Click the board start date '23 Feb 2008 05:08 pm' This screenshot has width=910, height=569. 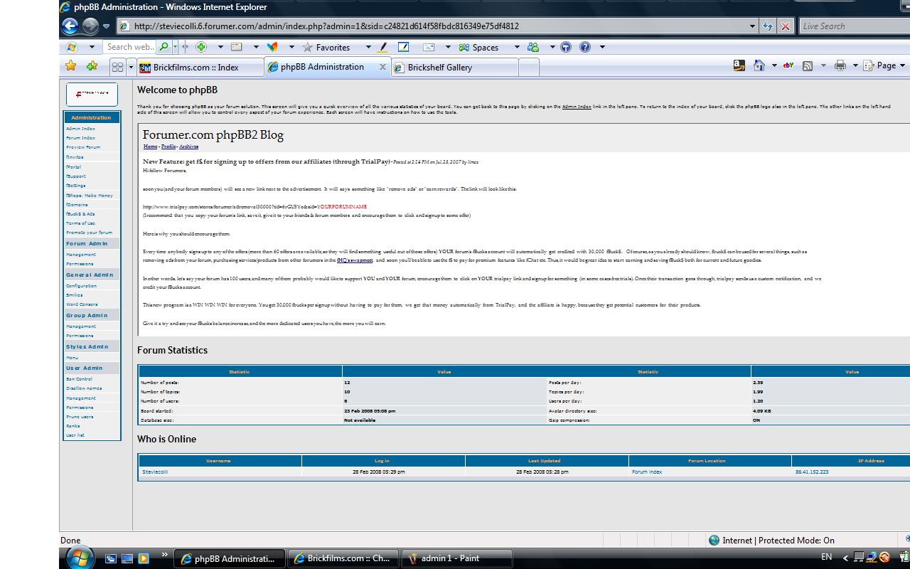370,411
